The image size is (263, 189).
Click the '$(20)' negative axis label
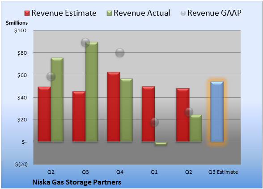click(x=21, y=164)
